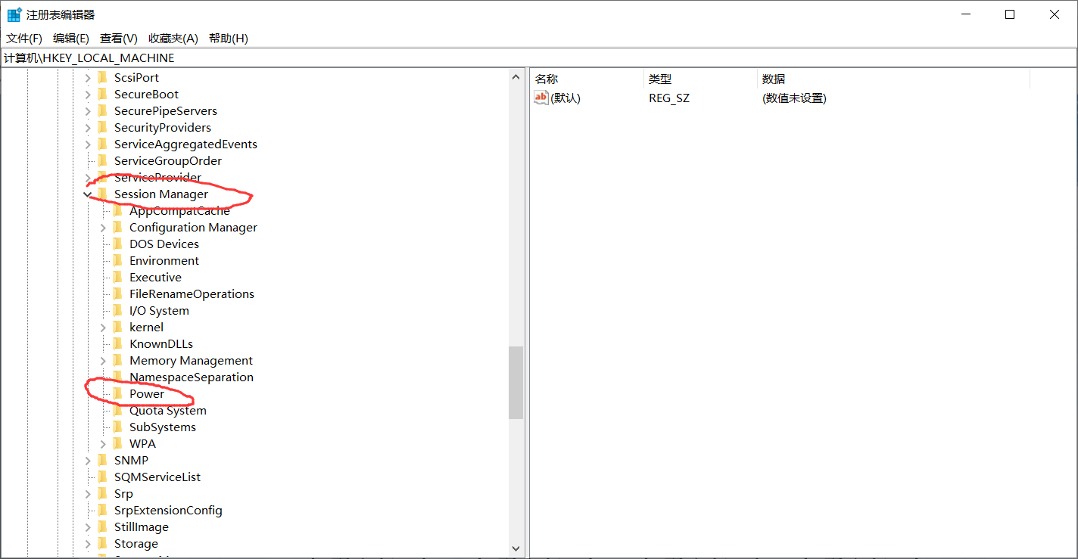Expand the ServiceAggregatedEvents key
Image resolution: width=1078 pixels, height=559 pixels.
[88, 144]
